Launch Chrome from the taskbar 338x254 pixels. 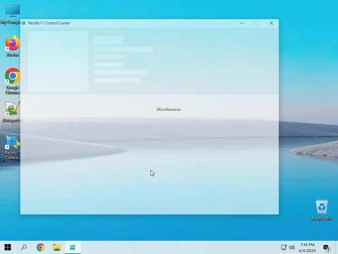pyautogui.click(x=41, y=247)
